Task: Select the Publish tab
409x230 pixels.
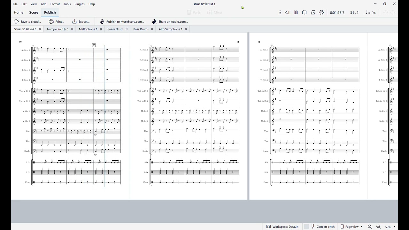Action: [x=50, y=12]
